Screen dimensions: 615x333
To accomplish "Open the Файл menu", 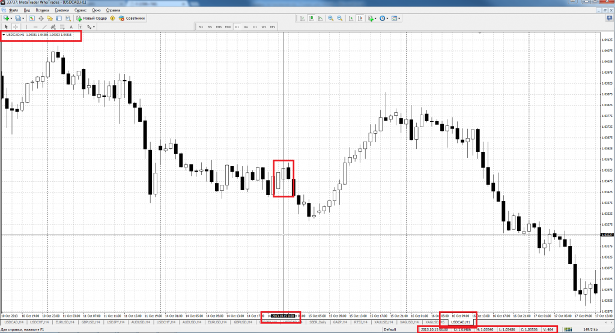I will click(13, 10).
